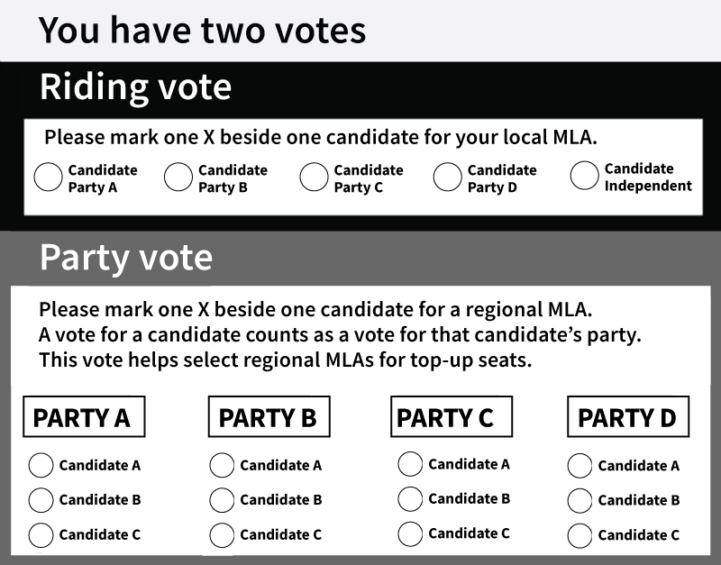Click the Riding vote section heading
Image resolution: width=721 pixels, height=565 pixels.
coord(136,87)
